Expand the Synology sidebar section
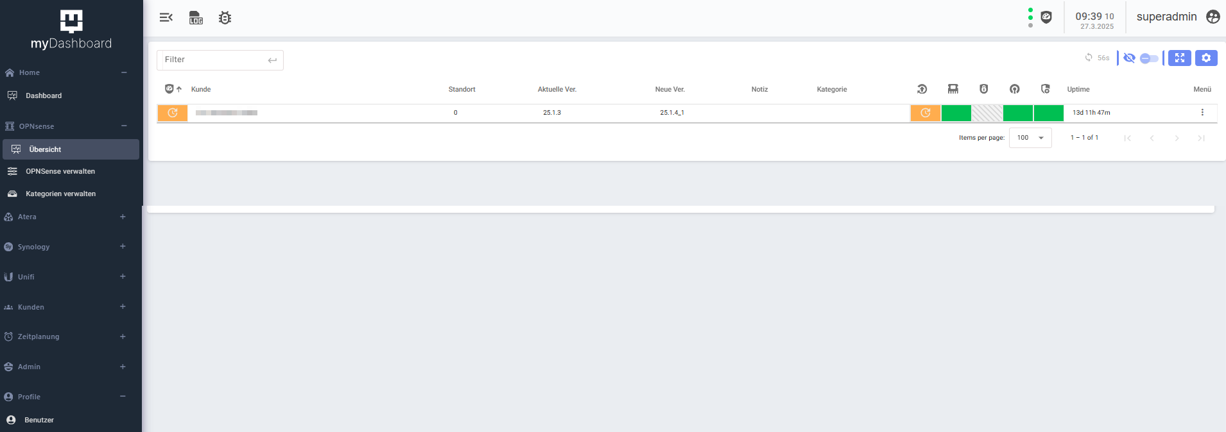Viewport: 1226px width, 432px height. click(x=123, y=247)
